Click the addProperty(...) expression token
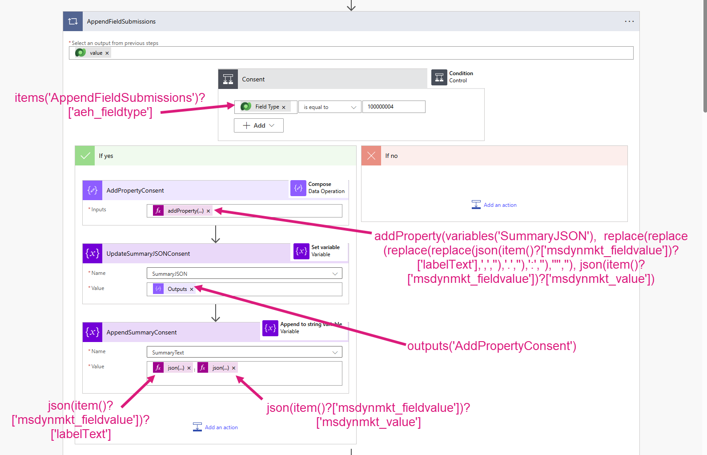 [x=183, y=211]
